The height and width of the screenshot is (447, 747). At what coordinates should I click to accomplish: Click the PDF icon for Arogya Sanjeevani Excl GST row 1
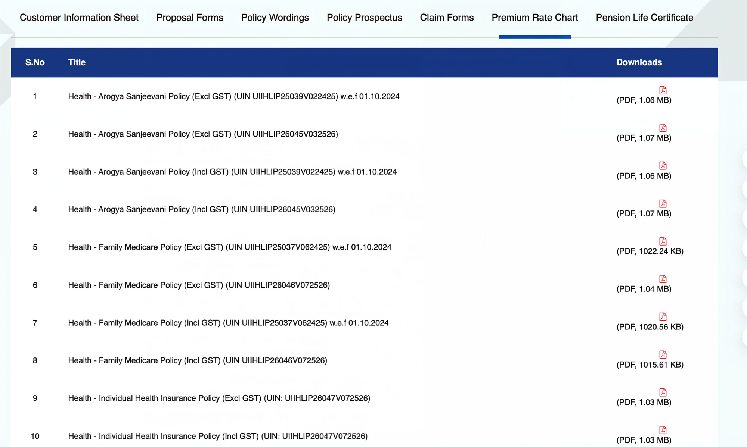(663, 89)
